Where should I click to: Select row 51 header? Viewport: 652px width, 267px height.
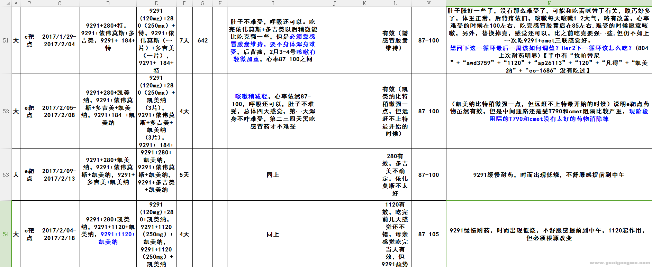(x=6, y=40)
